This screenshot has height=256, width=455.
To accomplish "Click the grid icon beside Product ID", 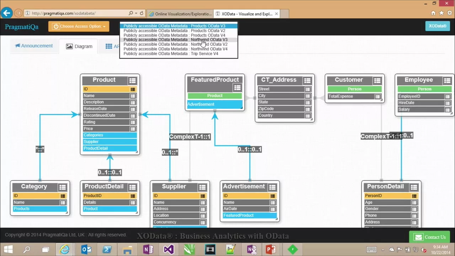I will tap(133, 89).
